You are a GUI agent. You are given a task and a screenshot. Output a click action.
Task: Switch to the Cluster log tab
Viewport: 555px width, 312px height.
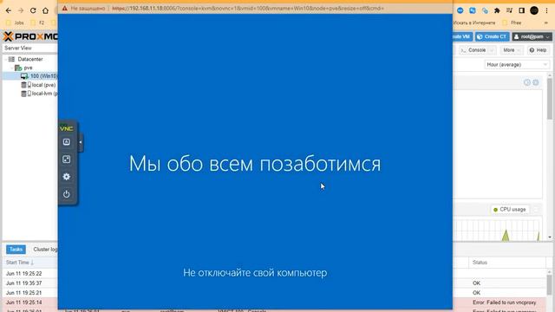tap(45, 250)
